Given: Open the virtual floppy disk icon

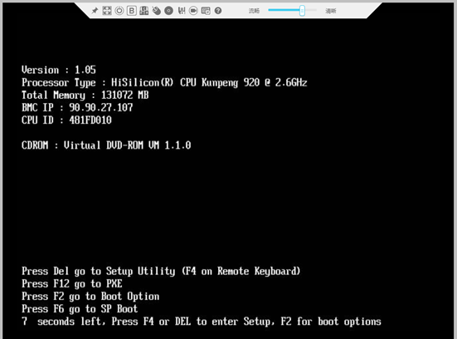Looking at the screenshot, I should [182, 11].
